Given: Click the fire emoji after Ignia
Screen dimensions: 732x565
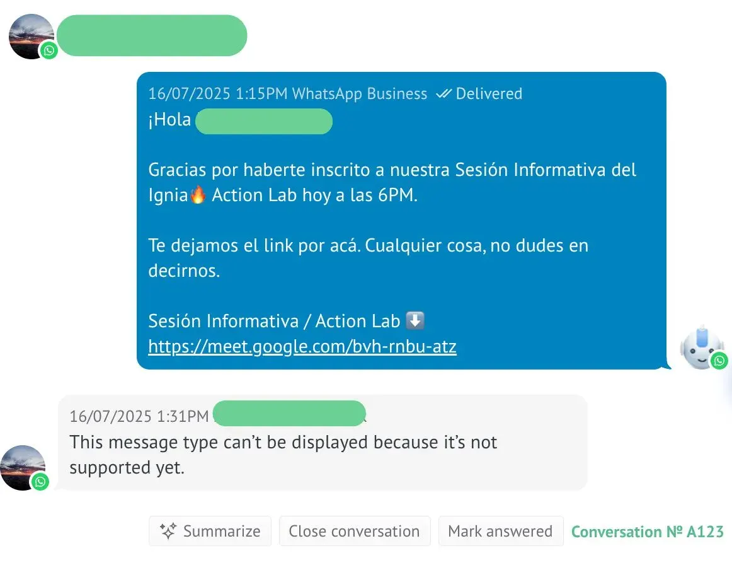Looking at the screenshot, I should 198,195.
